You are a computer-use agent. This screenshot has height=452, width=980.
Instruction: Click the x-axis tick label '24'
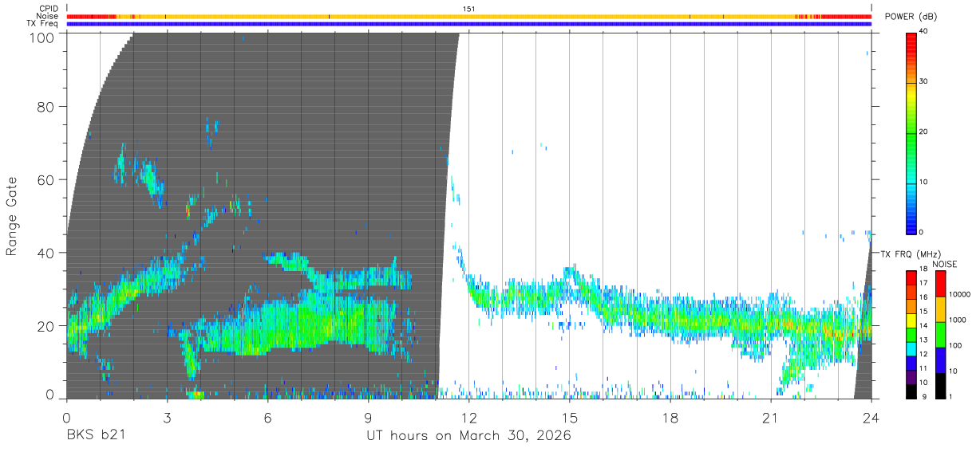[871, 418]
